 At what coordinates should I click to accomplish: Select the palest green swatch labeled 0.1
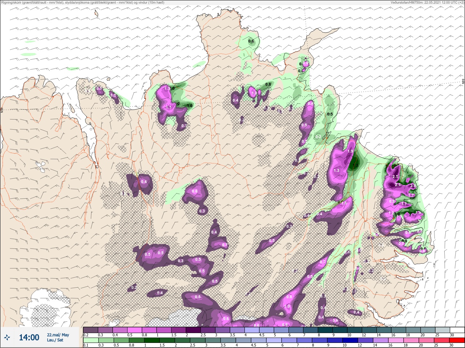pos(90,340)
